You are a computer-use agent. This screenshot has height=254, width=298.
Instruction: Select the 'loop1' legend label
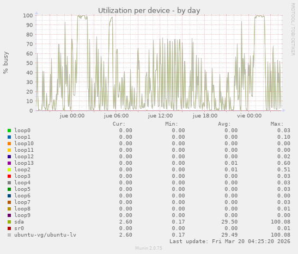pyautogui.click(x=22, y=137)
